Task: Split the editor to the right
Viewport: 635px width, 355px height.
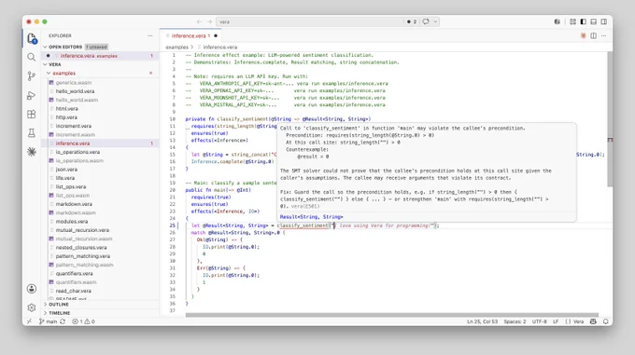Action: [x=593, y=36]
